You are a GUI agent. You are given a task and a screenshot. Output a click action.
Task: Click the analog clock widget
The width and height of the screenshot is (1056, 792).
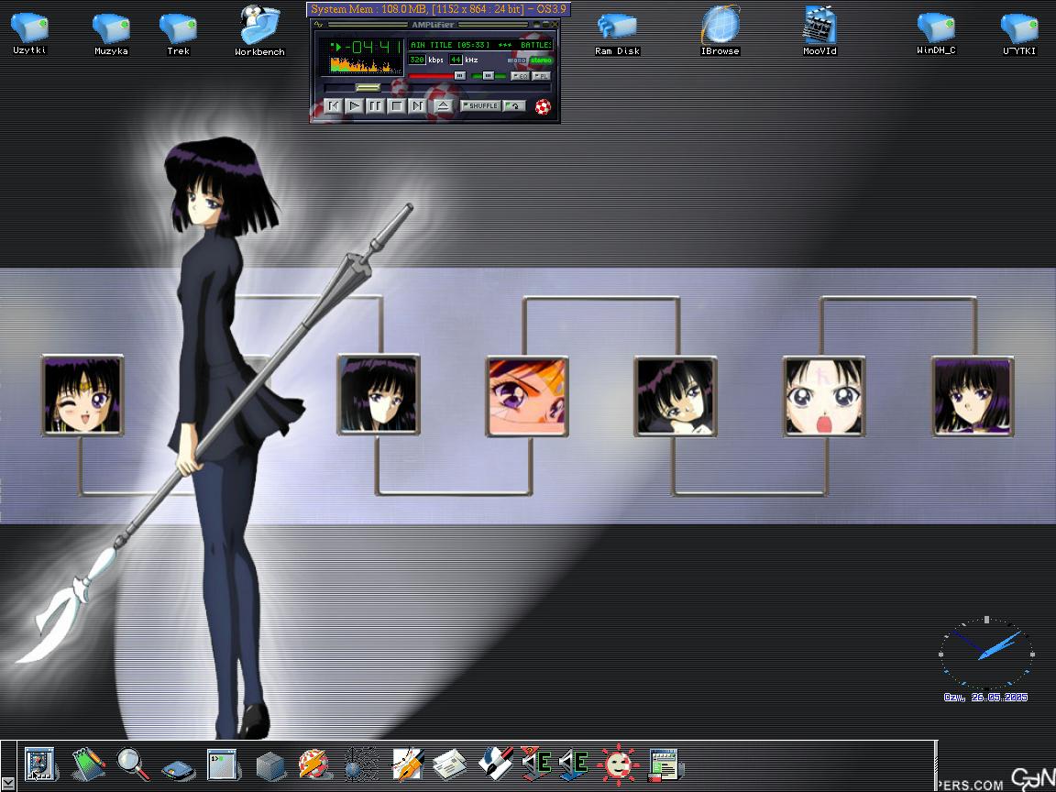point(986,653)
